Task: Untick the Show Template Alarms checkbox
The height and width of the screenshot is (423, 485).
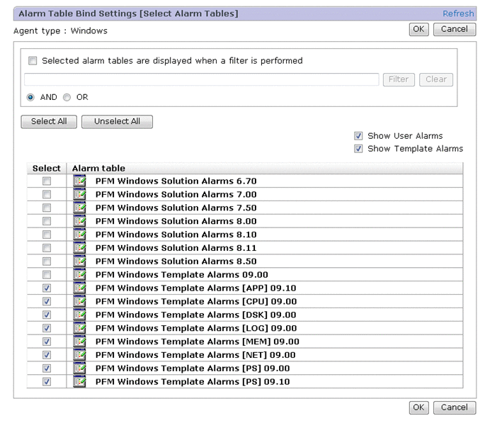Action: coord(358,149)
